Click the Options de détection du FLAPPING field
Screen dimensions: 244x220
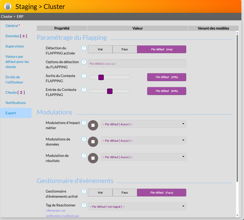point(137,63)
